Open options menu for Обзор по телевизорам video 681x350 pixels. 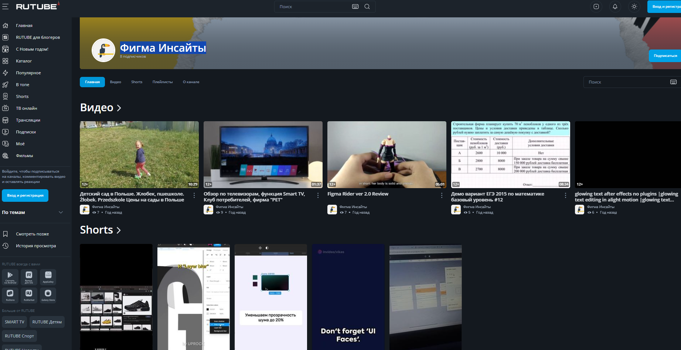pyautogui.click(x=318, y=196)
